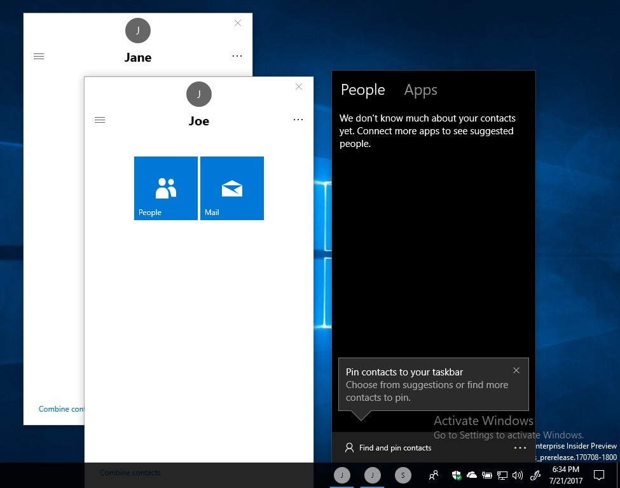The image size is (620, 488).
Task: Open more options ellipsis in Joe window
Action: [x=298, y=120]
